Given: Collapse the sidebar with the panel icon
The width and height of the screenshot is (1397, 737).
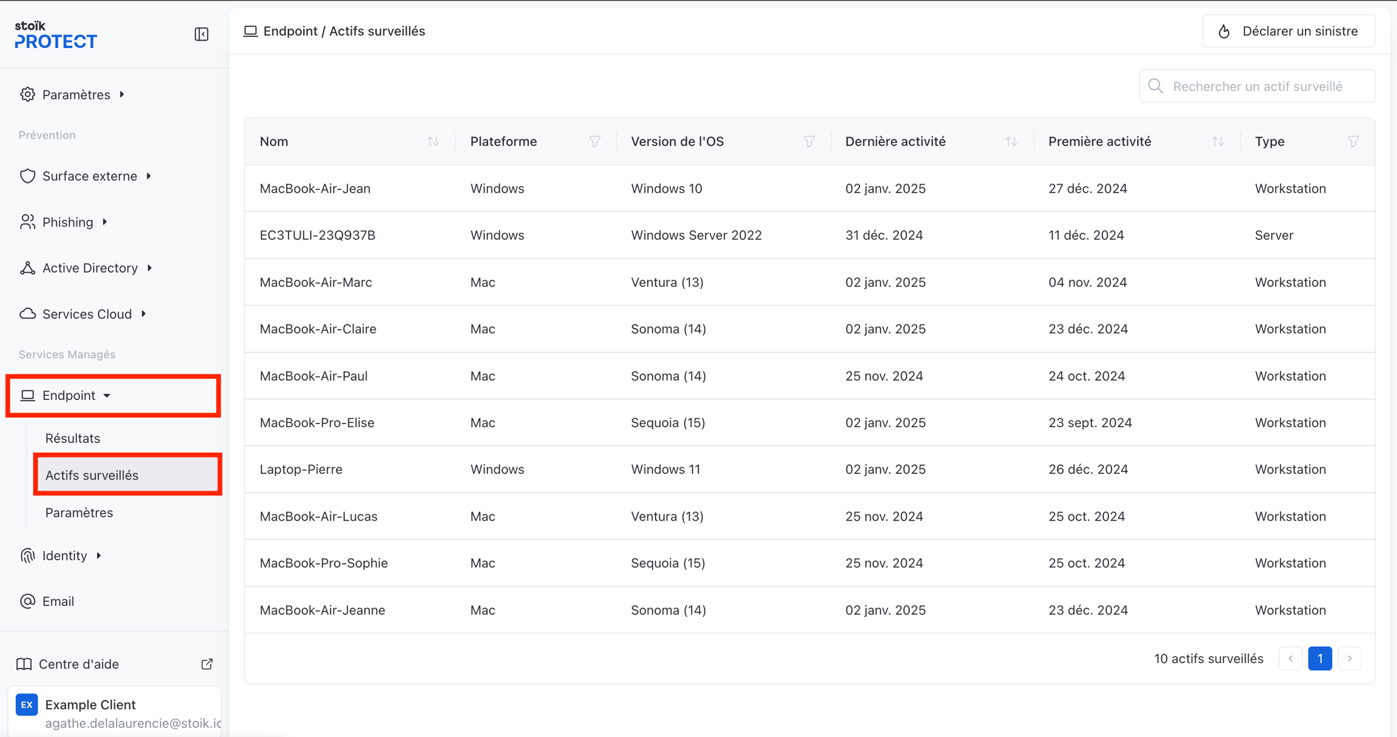Looking at the screenshot, I should (201, 34).
